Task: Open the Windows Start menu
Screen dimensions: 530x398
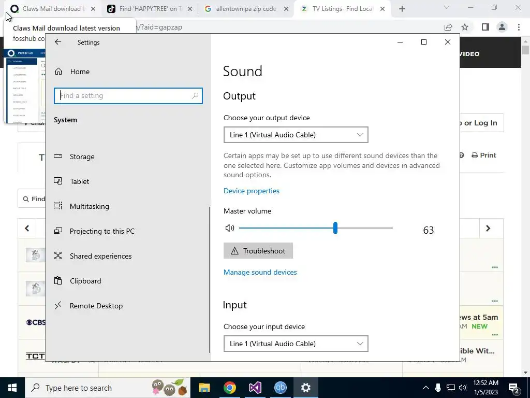Action: (12, 388)
